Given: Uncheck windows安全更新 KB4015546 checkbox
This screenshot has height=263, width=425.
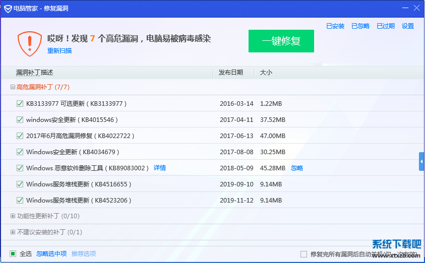Looking at the screenshot, I should tap(20, 119).
